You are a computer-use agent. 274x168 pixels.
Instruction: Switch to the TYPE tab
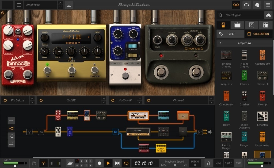pyautogui.click(x=230, y=34)
